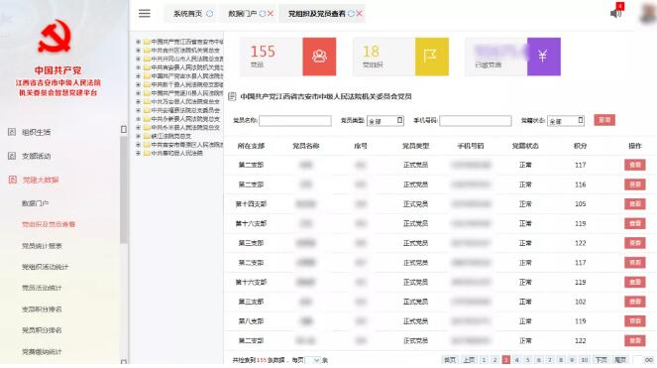This screenshot has width=657, height=368.
Task: View the 第八支部 row with score 119
Action: 635,321
